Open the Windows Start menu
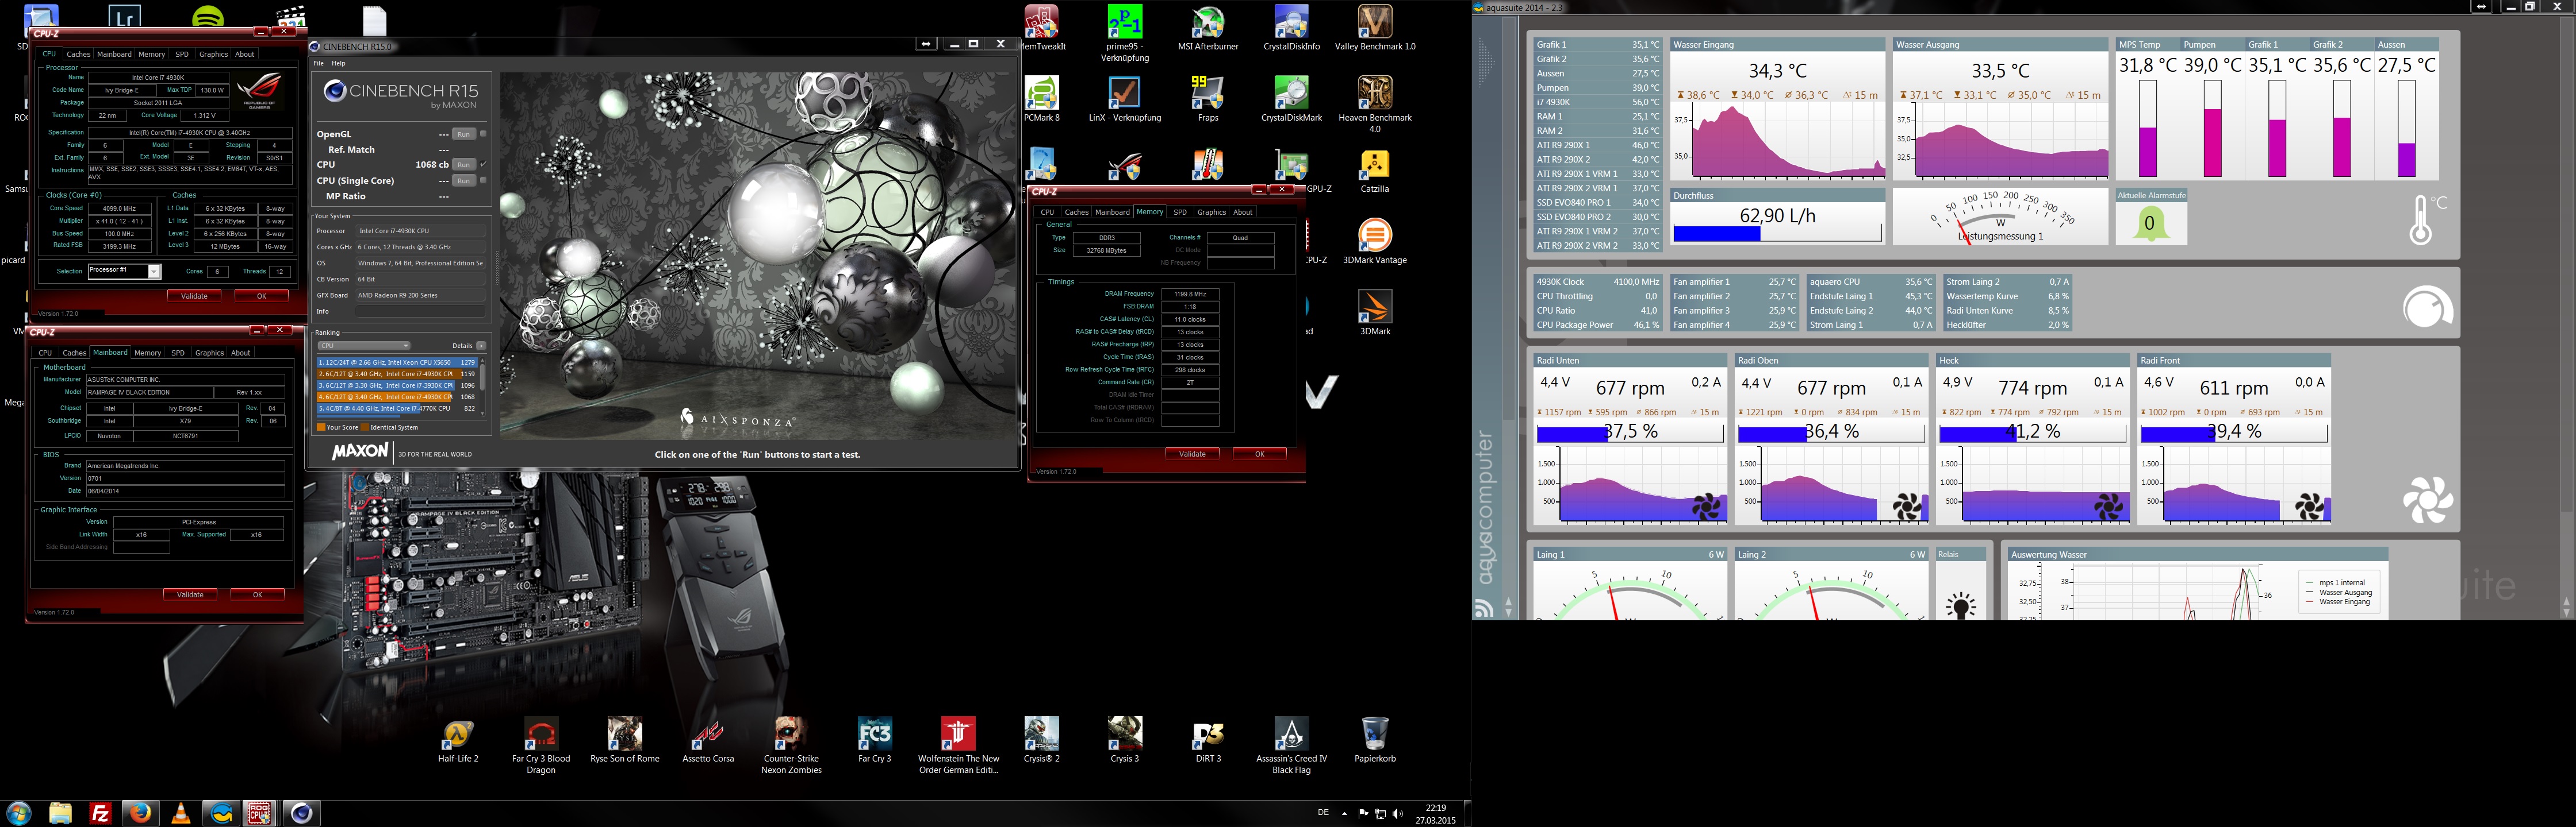 click(x=18, y=813)
